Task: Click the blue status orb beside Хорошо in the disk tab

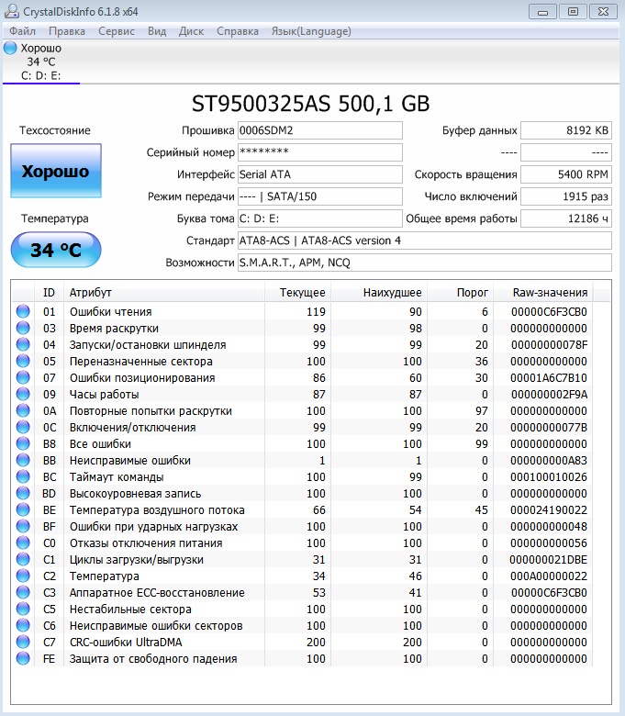Action: [x=10, y=48]
